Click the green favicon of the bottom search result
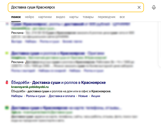This screenshot has height=127, width=161. tap(7, 108)
